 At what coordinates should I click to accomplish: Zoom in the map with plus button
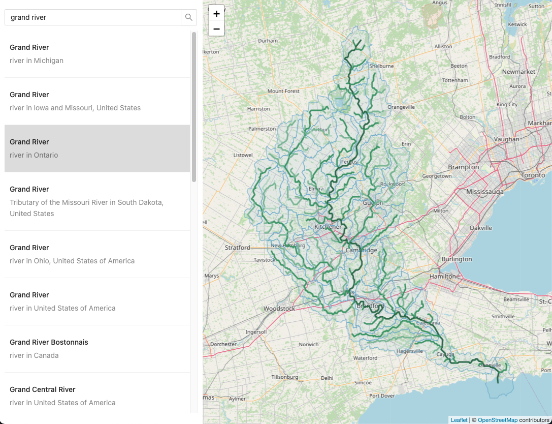click(216, 14)
